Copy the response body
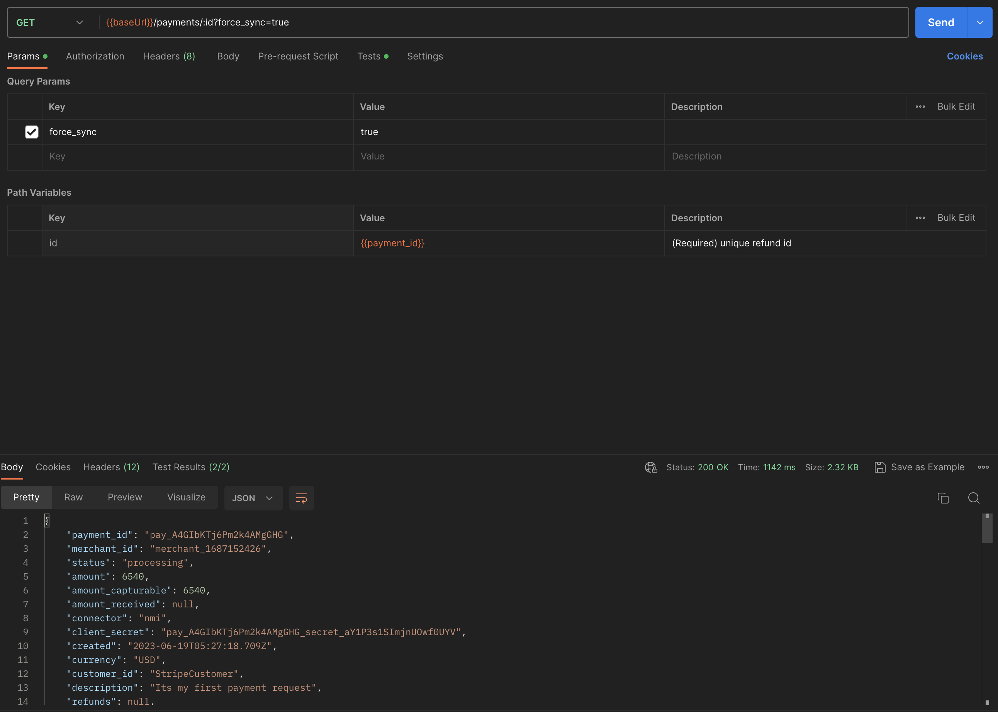Viewport: 998px width, 712px height. point(943,498)
